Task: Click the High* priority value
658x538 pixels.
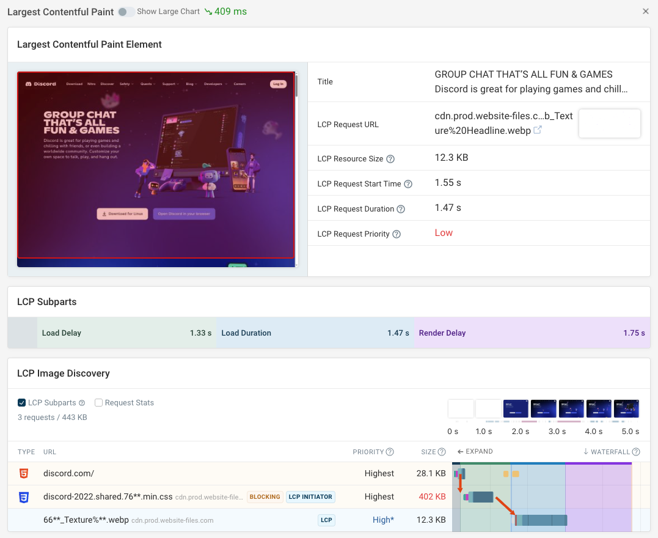Action: [383, 520]
